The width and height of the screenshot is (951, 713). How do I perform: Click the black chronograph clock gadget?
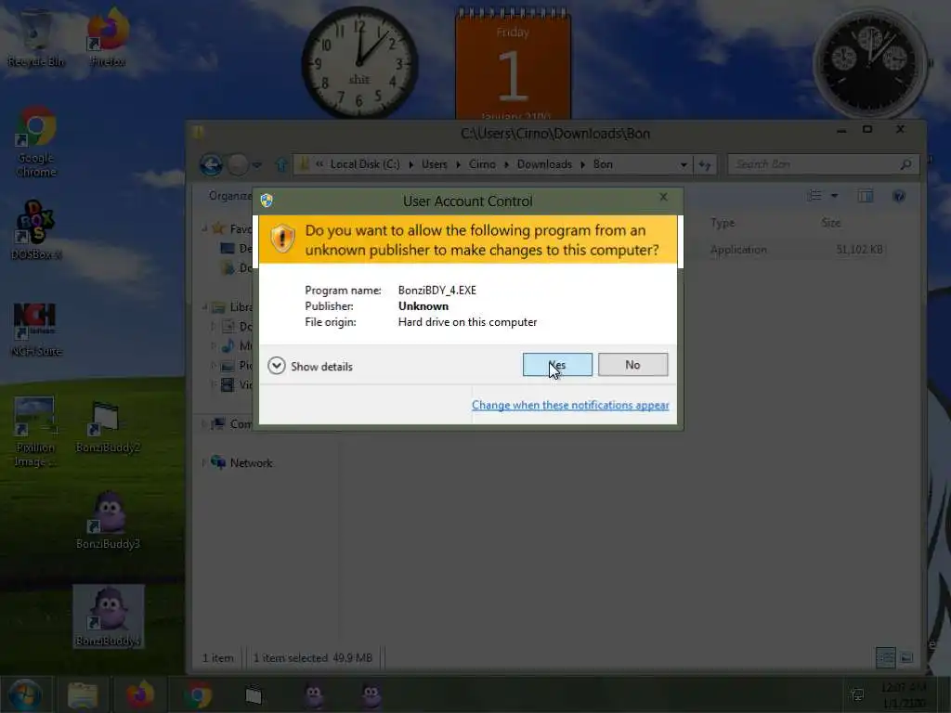870,62
